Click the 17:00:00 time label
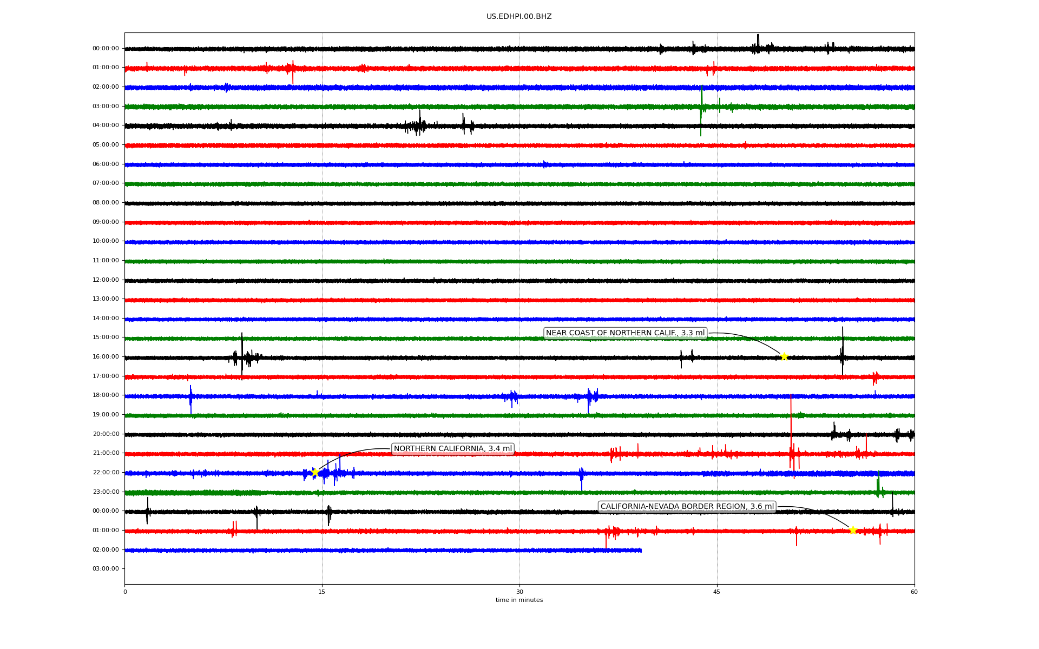The height and width of the screenshot is (649, 1039). [x=106, y=376]
